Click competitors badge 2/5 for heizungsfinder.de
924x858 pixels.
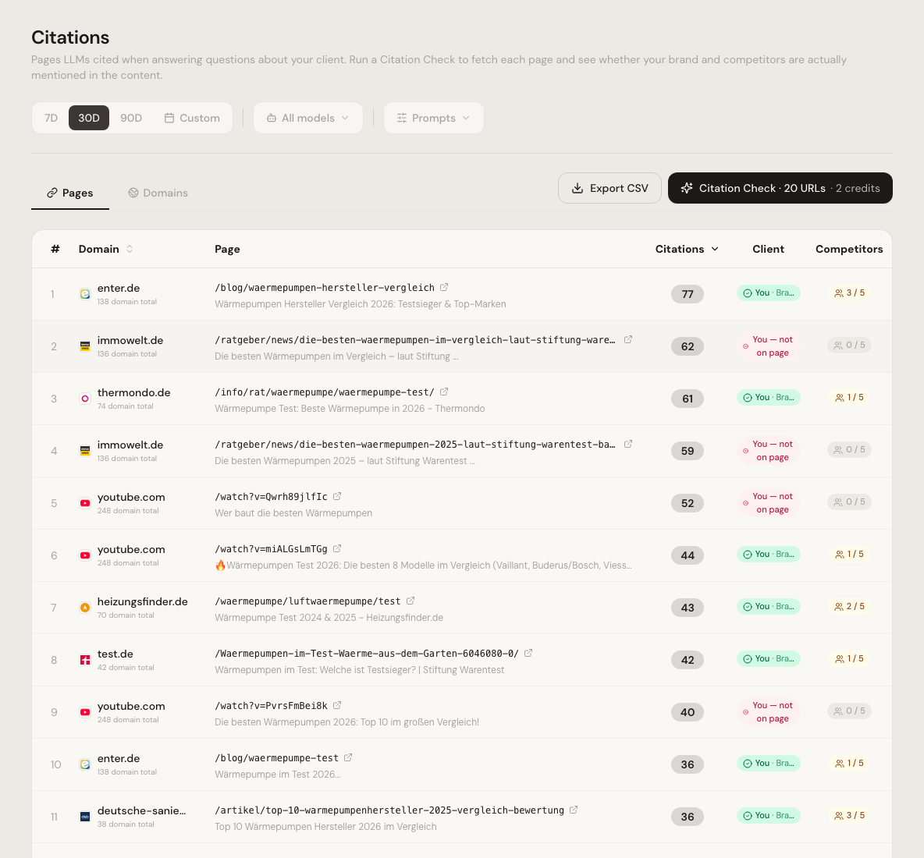[x=849, y=607]
